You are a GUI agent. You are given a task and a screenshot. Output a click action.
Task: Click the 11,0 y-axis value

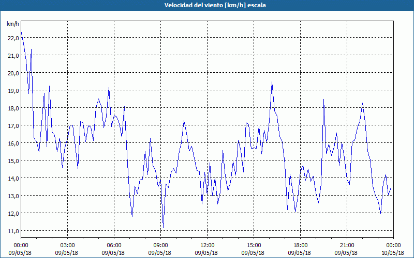point(13,231)
